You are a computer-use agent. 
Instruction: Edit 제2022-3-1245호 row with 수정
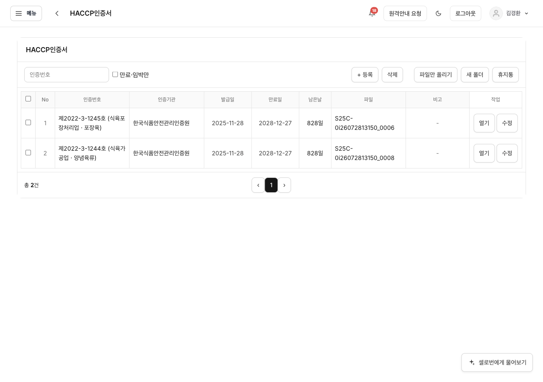tap(507, 123)
